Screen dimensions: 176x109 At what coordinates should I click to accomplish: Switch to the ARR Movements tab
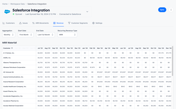pyautogui.click(x=40, y=23)
